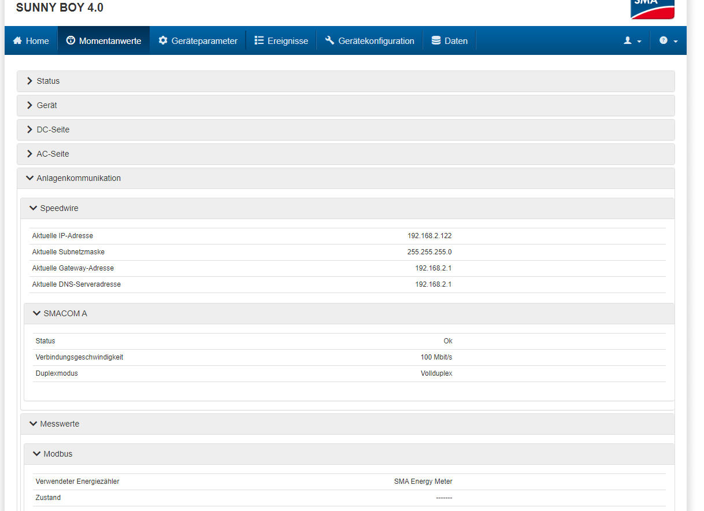The image size is (704, 511).
Task: Click the Messwerte title text
Action: pyautogui.click(x=60, y=424)
